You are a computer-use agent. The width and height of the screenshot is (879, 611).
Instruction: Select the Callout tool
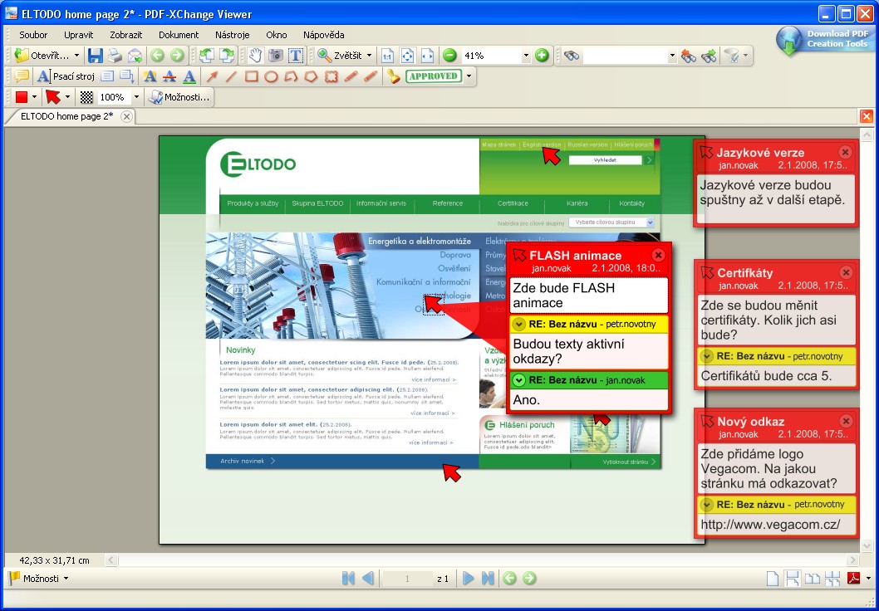point(126,76)
